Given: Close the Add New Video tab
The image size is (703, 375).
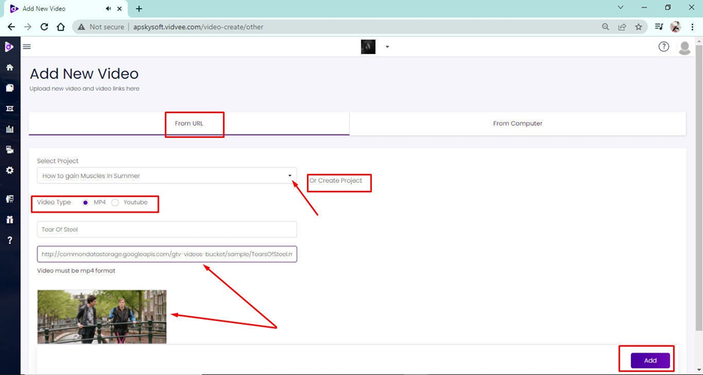Looking at the screenshot, I should [x=120, y=8].
